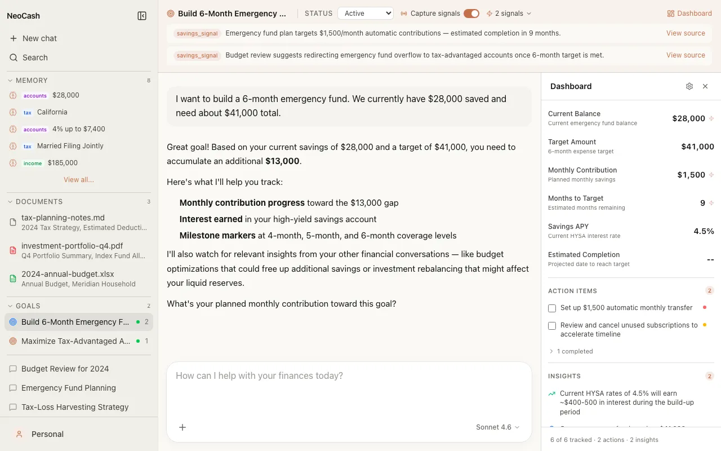Click the brain icon next to $28,000
Screen dimensions: 721x451
click(13, 95)
